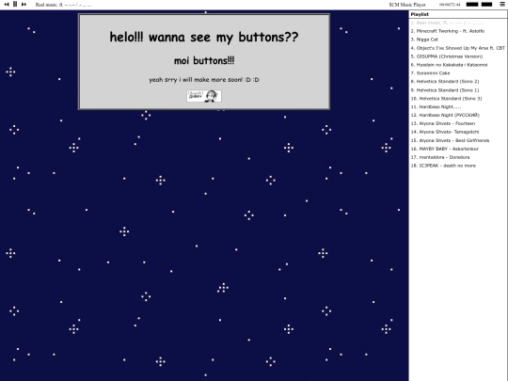
Task: Click the Playlist header
Action: [458, 14]
